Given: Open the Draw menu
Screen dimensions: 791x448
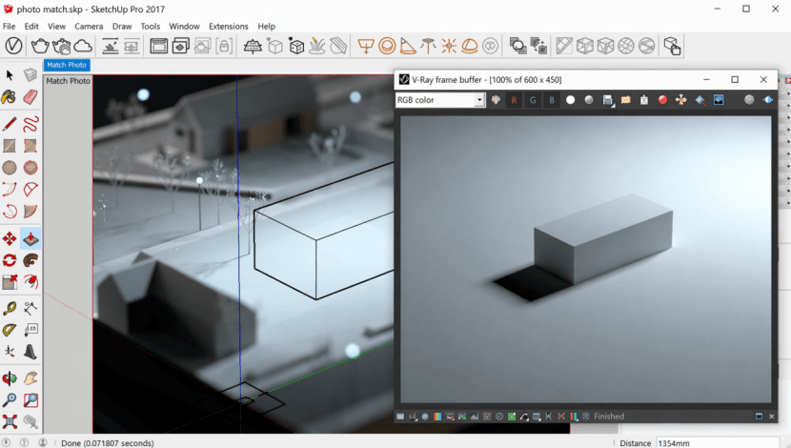Looking at the screenshot, I should pos(122,27).
